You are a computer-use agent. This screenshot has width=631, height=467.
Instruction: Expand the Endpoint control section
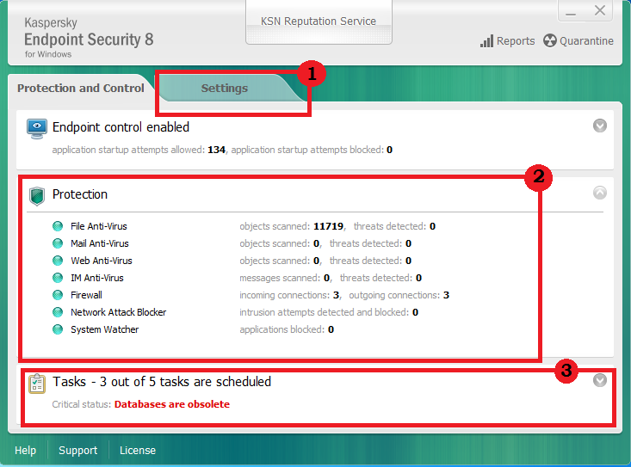pos(600,126)
